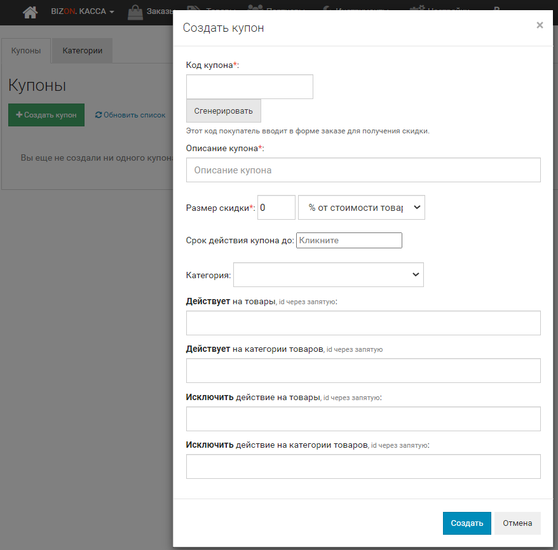Focus the Описание купона text field
The width and height of the screenshot is (558, 550).
363,170
